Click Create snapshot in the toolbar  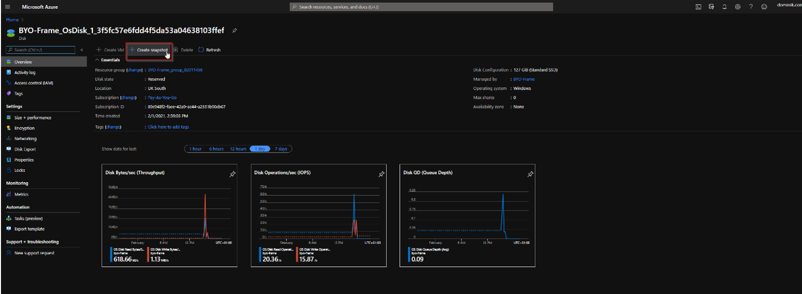[x=149, y=50]
